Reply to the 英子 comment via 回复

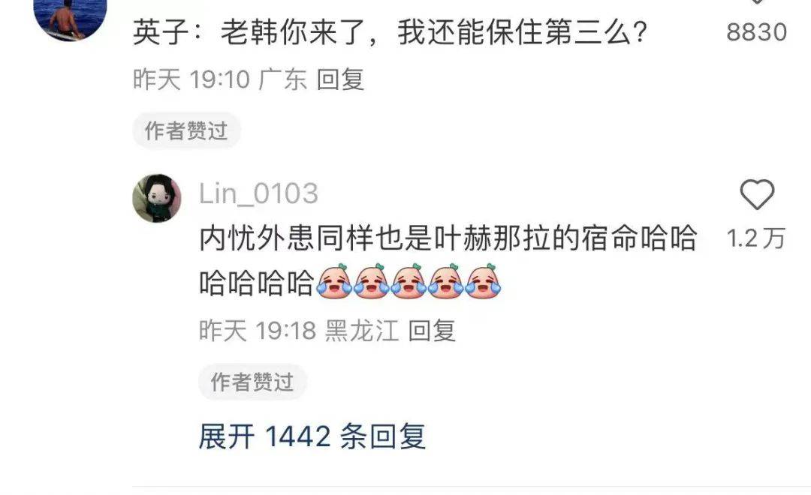point(340,79)
